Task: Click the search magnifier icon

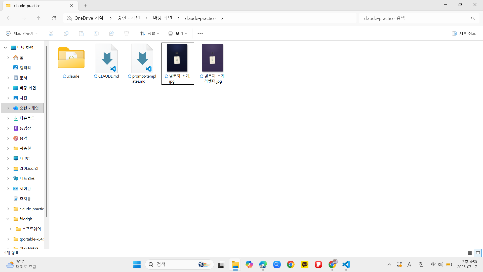Action: click(x=473, y=18)
